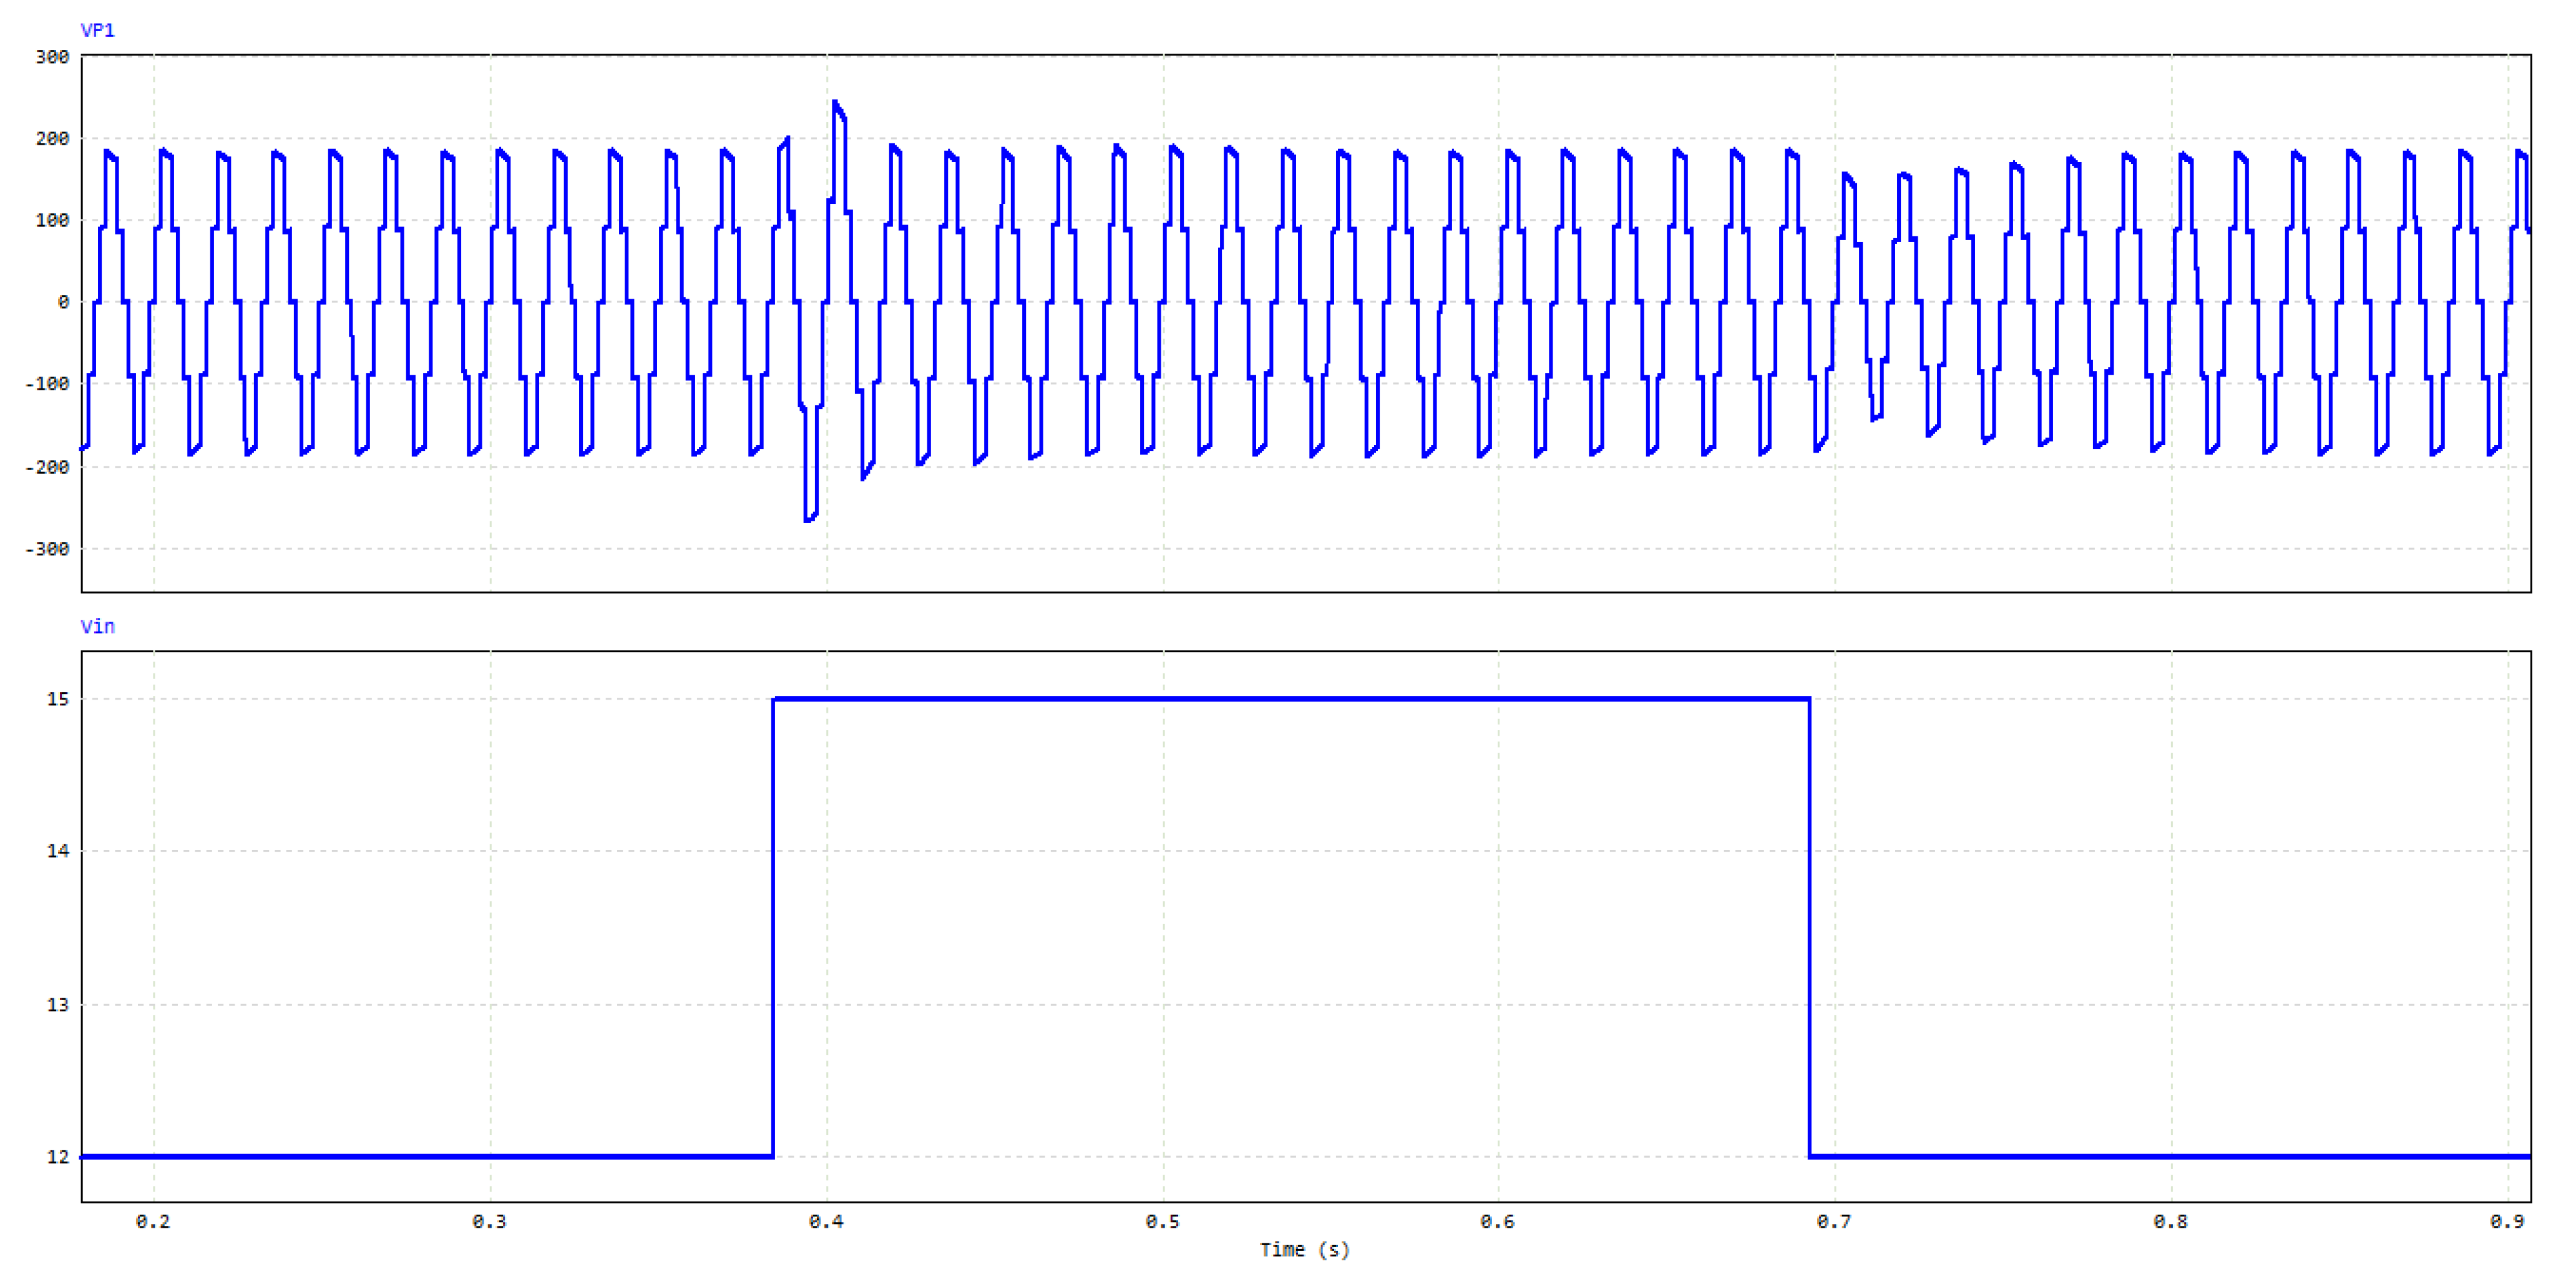Image resolution: width=2576 pixels, height=1272 pixels.
Task: Click the 12 label on Vin axis
Action: point(58,1156)
